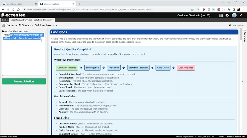Click the Product Name form field entry
This screenshot has width=247, height=138.
coord(84,127)
